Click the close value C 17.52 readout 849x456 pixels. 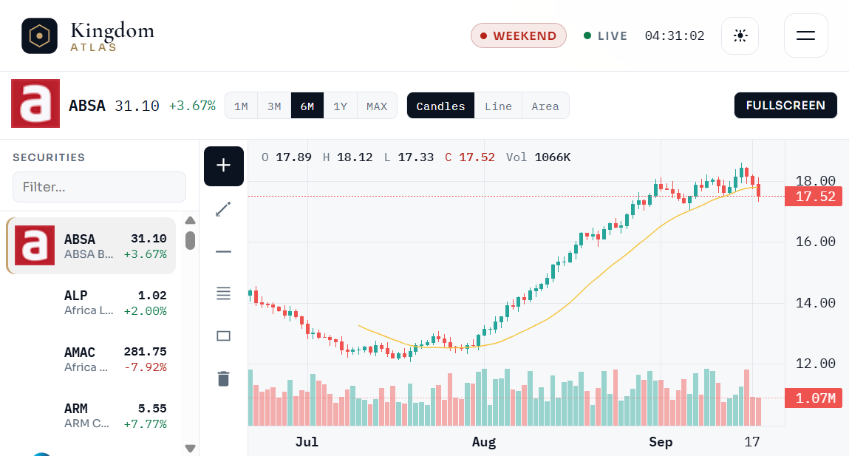coord(470,157)
